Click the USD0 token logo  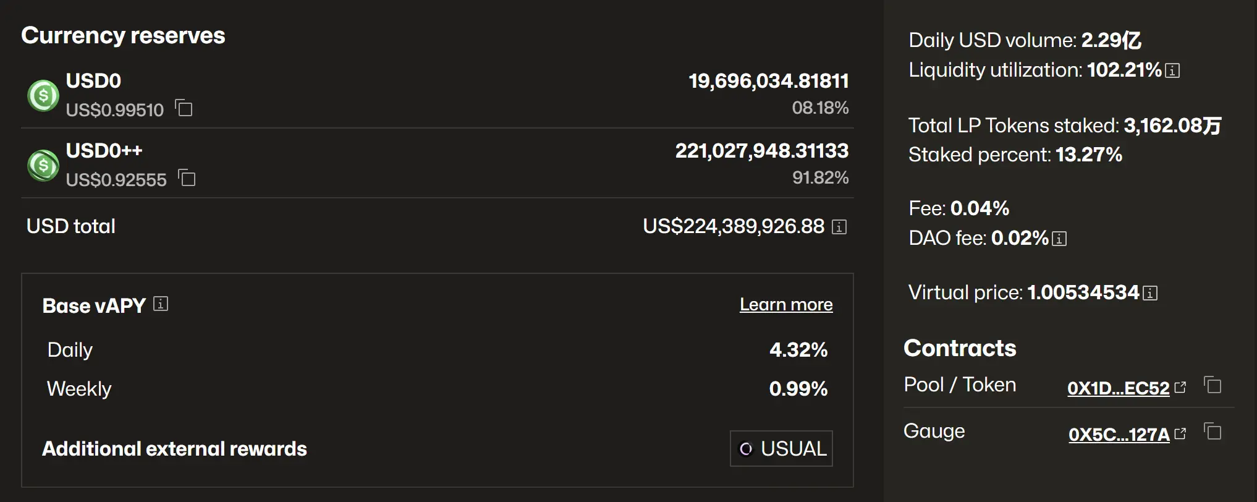(43, 96)
